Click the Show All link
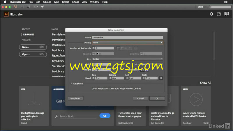The width and height of the screenshot is (233, 131). [205, 83]
